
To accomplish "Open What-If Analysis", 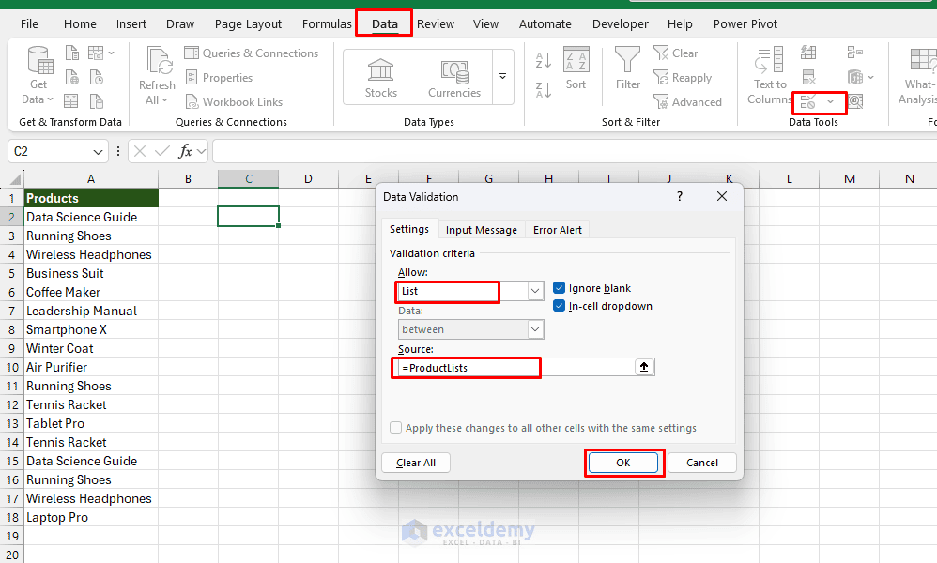I will (x=919, y=75).
